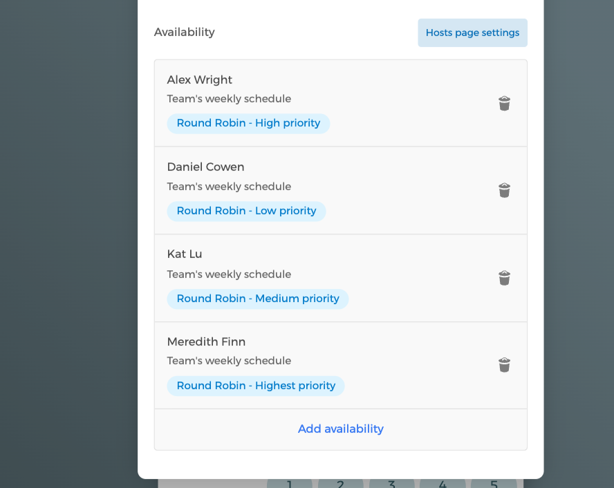Open Kat Lu's Medium priority selector

coord(257,299)
